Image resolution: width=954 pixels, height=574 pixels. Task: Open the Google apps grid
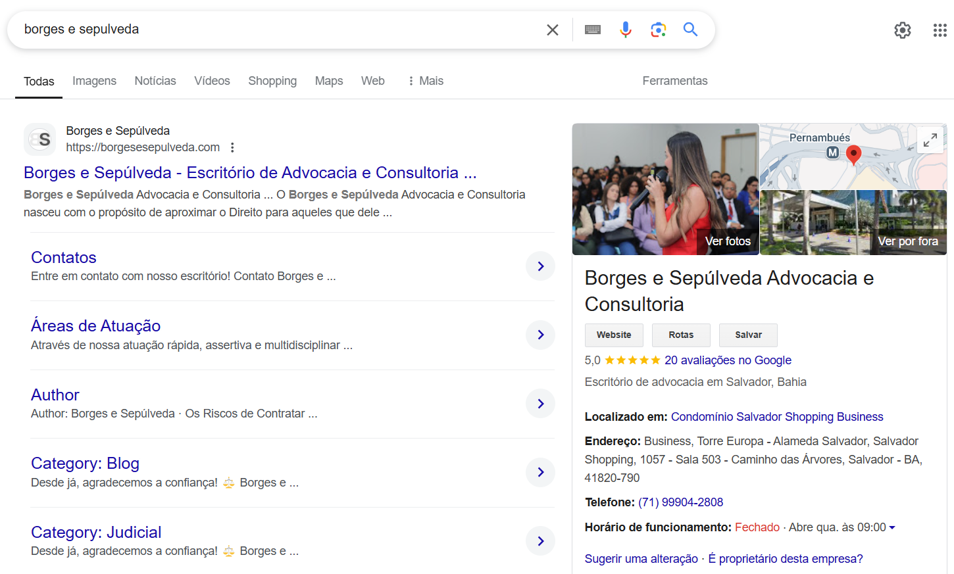click(940, 30)
